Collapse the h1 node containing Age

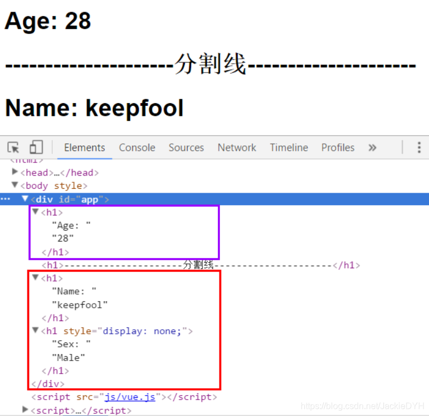point(35,211)
